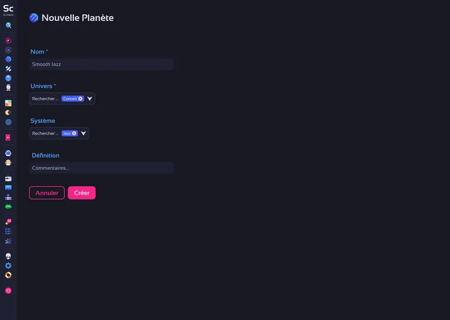Expand the Système dropdown arrow
This screenshot has width=450, height=320.
tap(83, 134)
